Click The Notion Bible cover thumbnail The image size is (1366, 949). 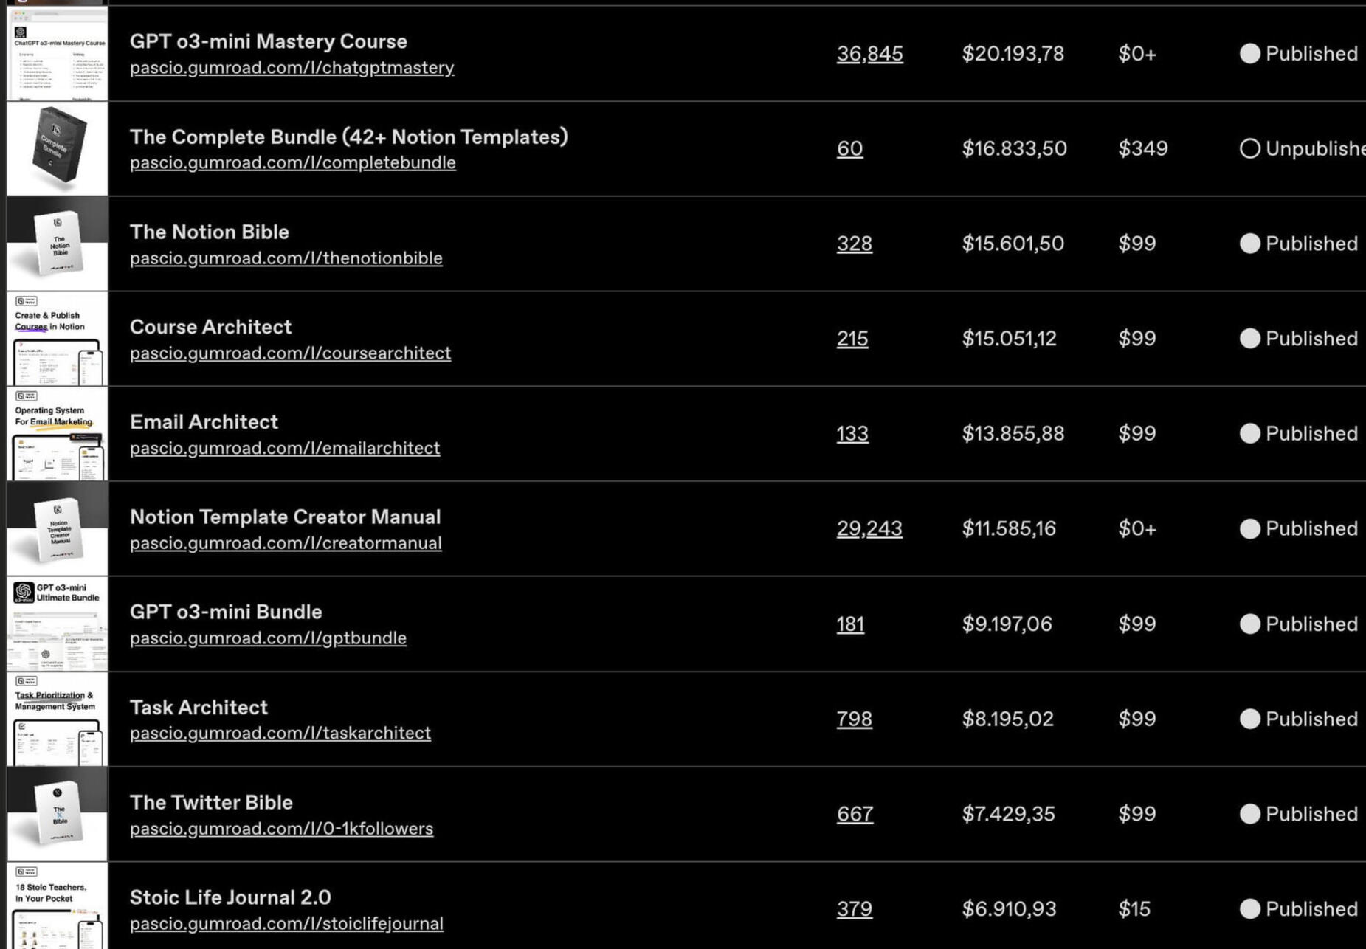point(58,244)
